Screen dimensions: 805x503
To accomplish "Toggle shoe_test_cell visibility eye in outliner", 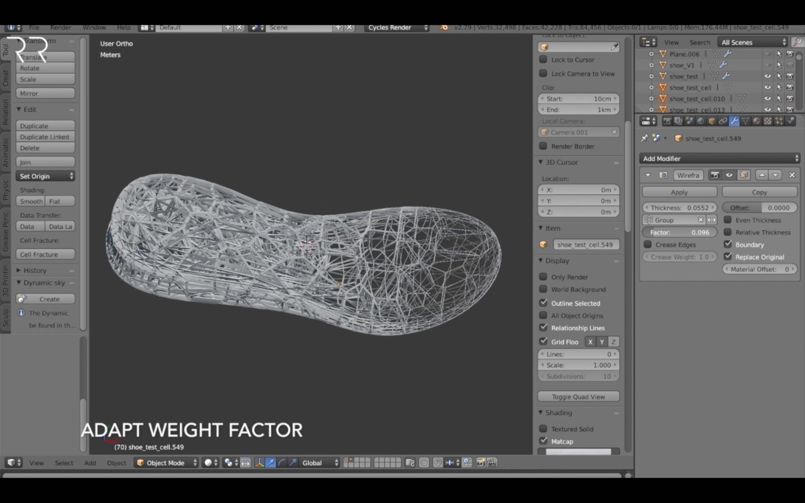I will [x=768, y=87].
